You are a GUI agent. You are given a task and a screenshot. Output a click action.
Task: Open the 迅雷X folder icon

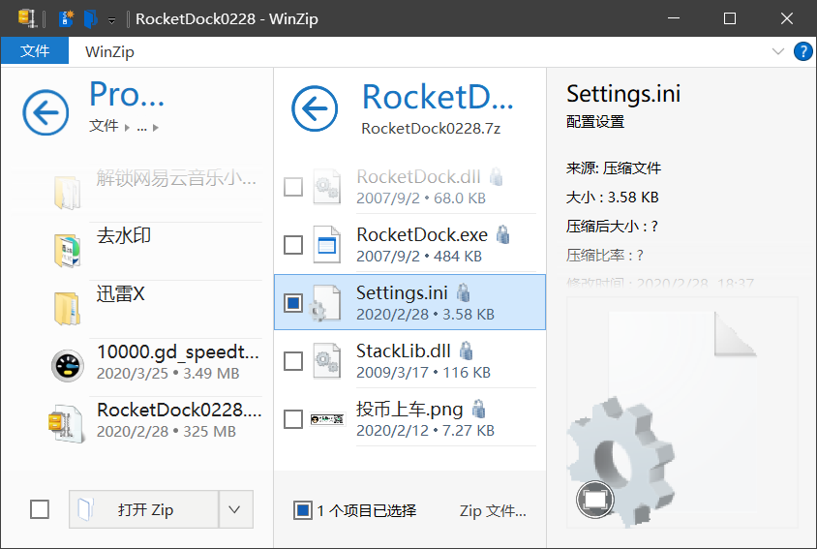pyautogui.click(x=67, y=309)
